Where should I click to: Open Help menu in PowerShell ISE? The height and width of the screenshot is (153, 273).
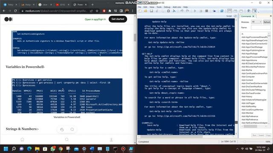click(x=186, y=7)
